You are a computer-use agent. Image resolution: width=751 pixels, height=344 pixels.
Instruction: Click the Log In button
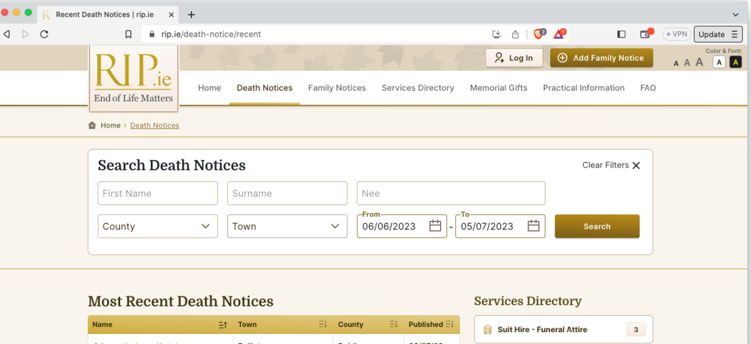(514, 58)
